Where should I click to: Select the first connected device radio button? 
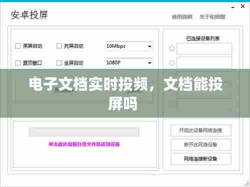coord(171,48)
